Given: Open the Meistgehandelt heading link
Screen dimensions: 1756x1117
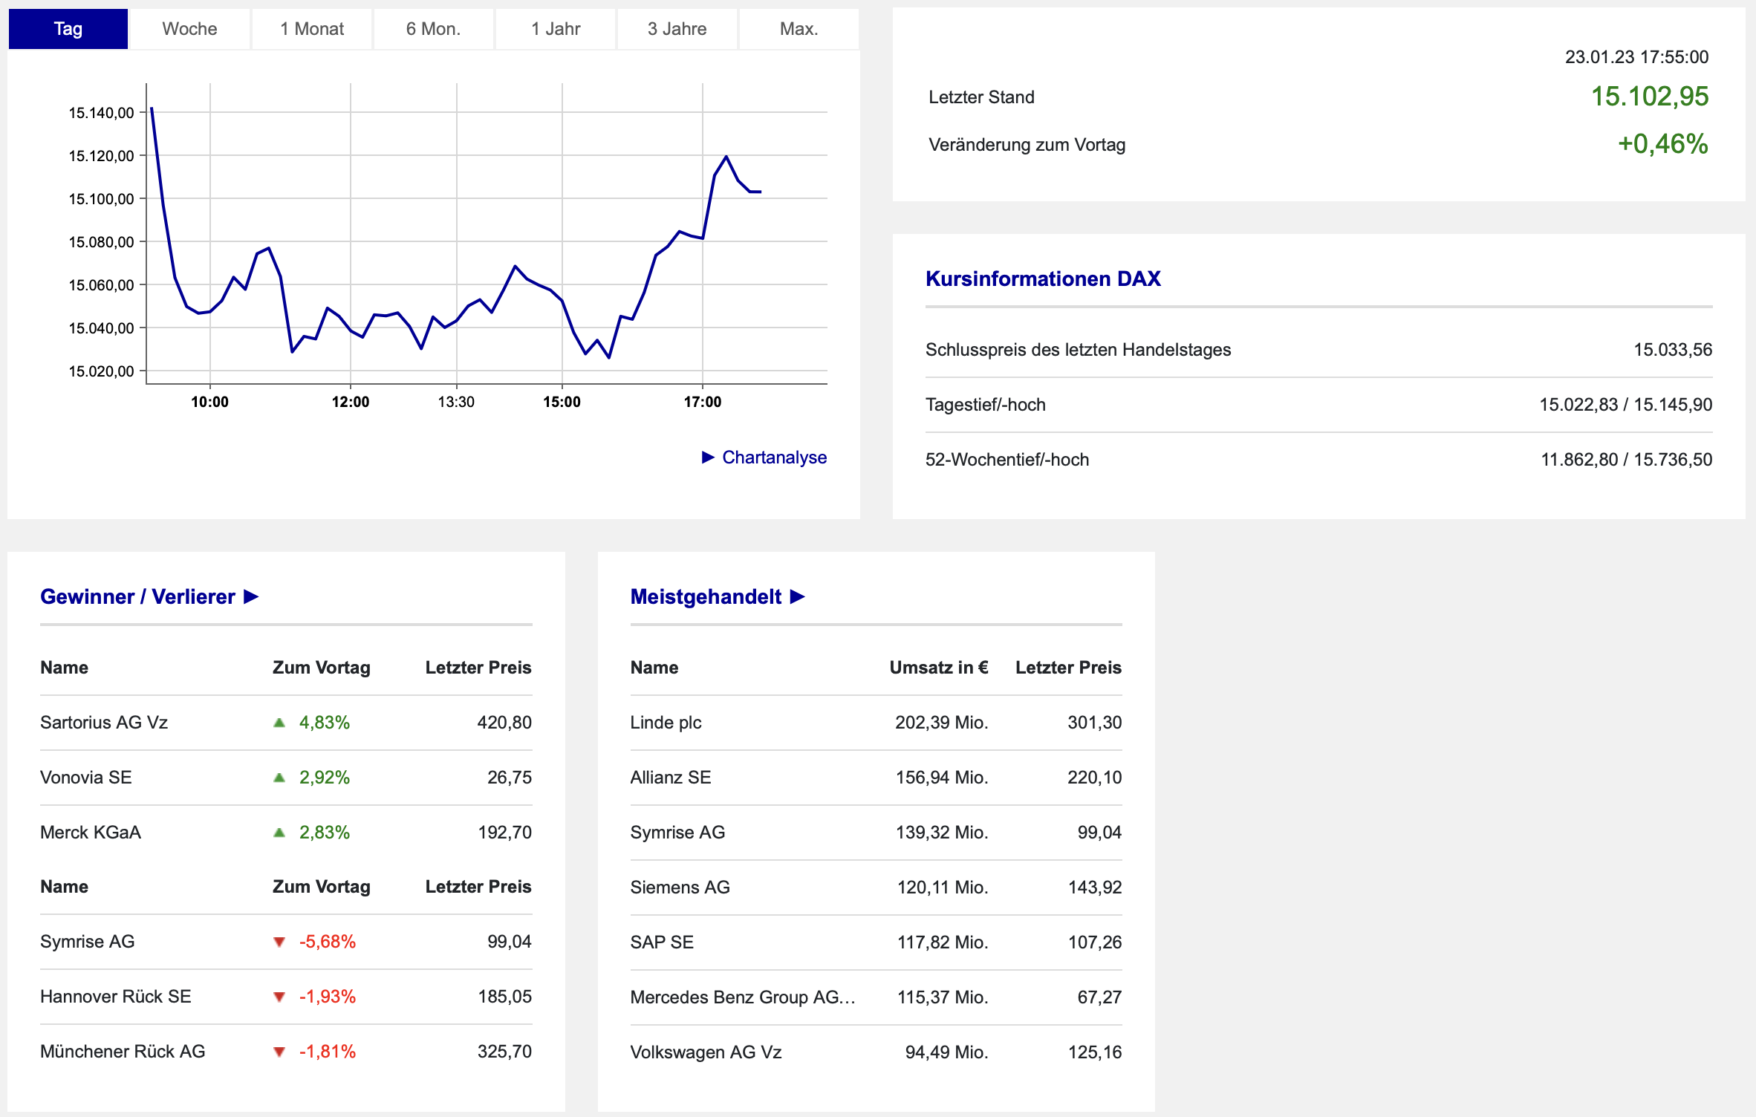Looking at the screenshot, I should pos(706,597).
